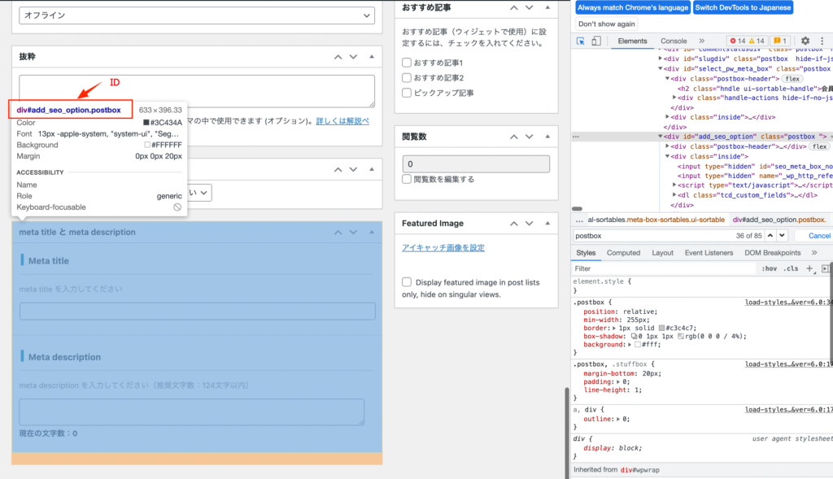The width and height of the screenshot is (833, 479).
Task: Activate the inspect element picker icon
Action: (581, 41)
